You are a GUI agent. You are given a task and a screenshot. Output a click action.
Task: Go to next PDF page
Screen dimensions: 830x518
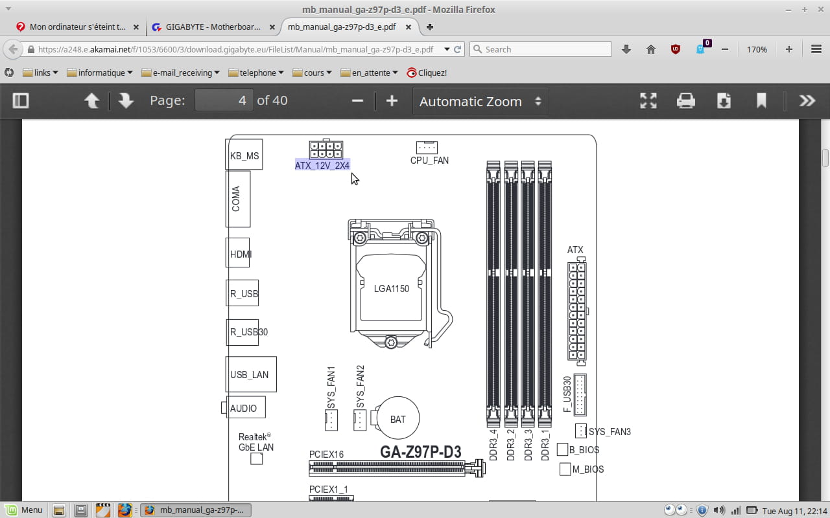126,100
